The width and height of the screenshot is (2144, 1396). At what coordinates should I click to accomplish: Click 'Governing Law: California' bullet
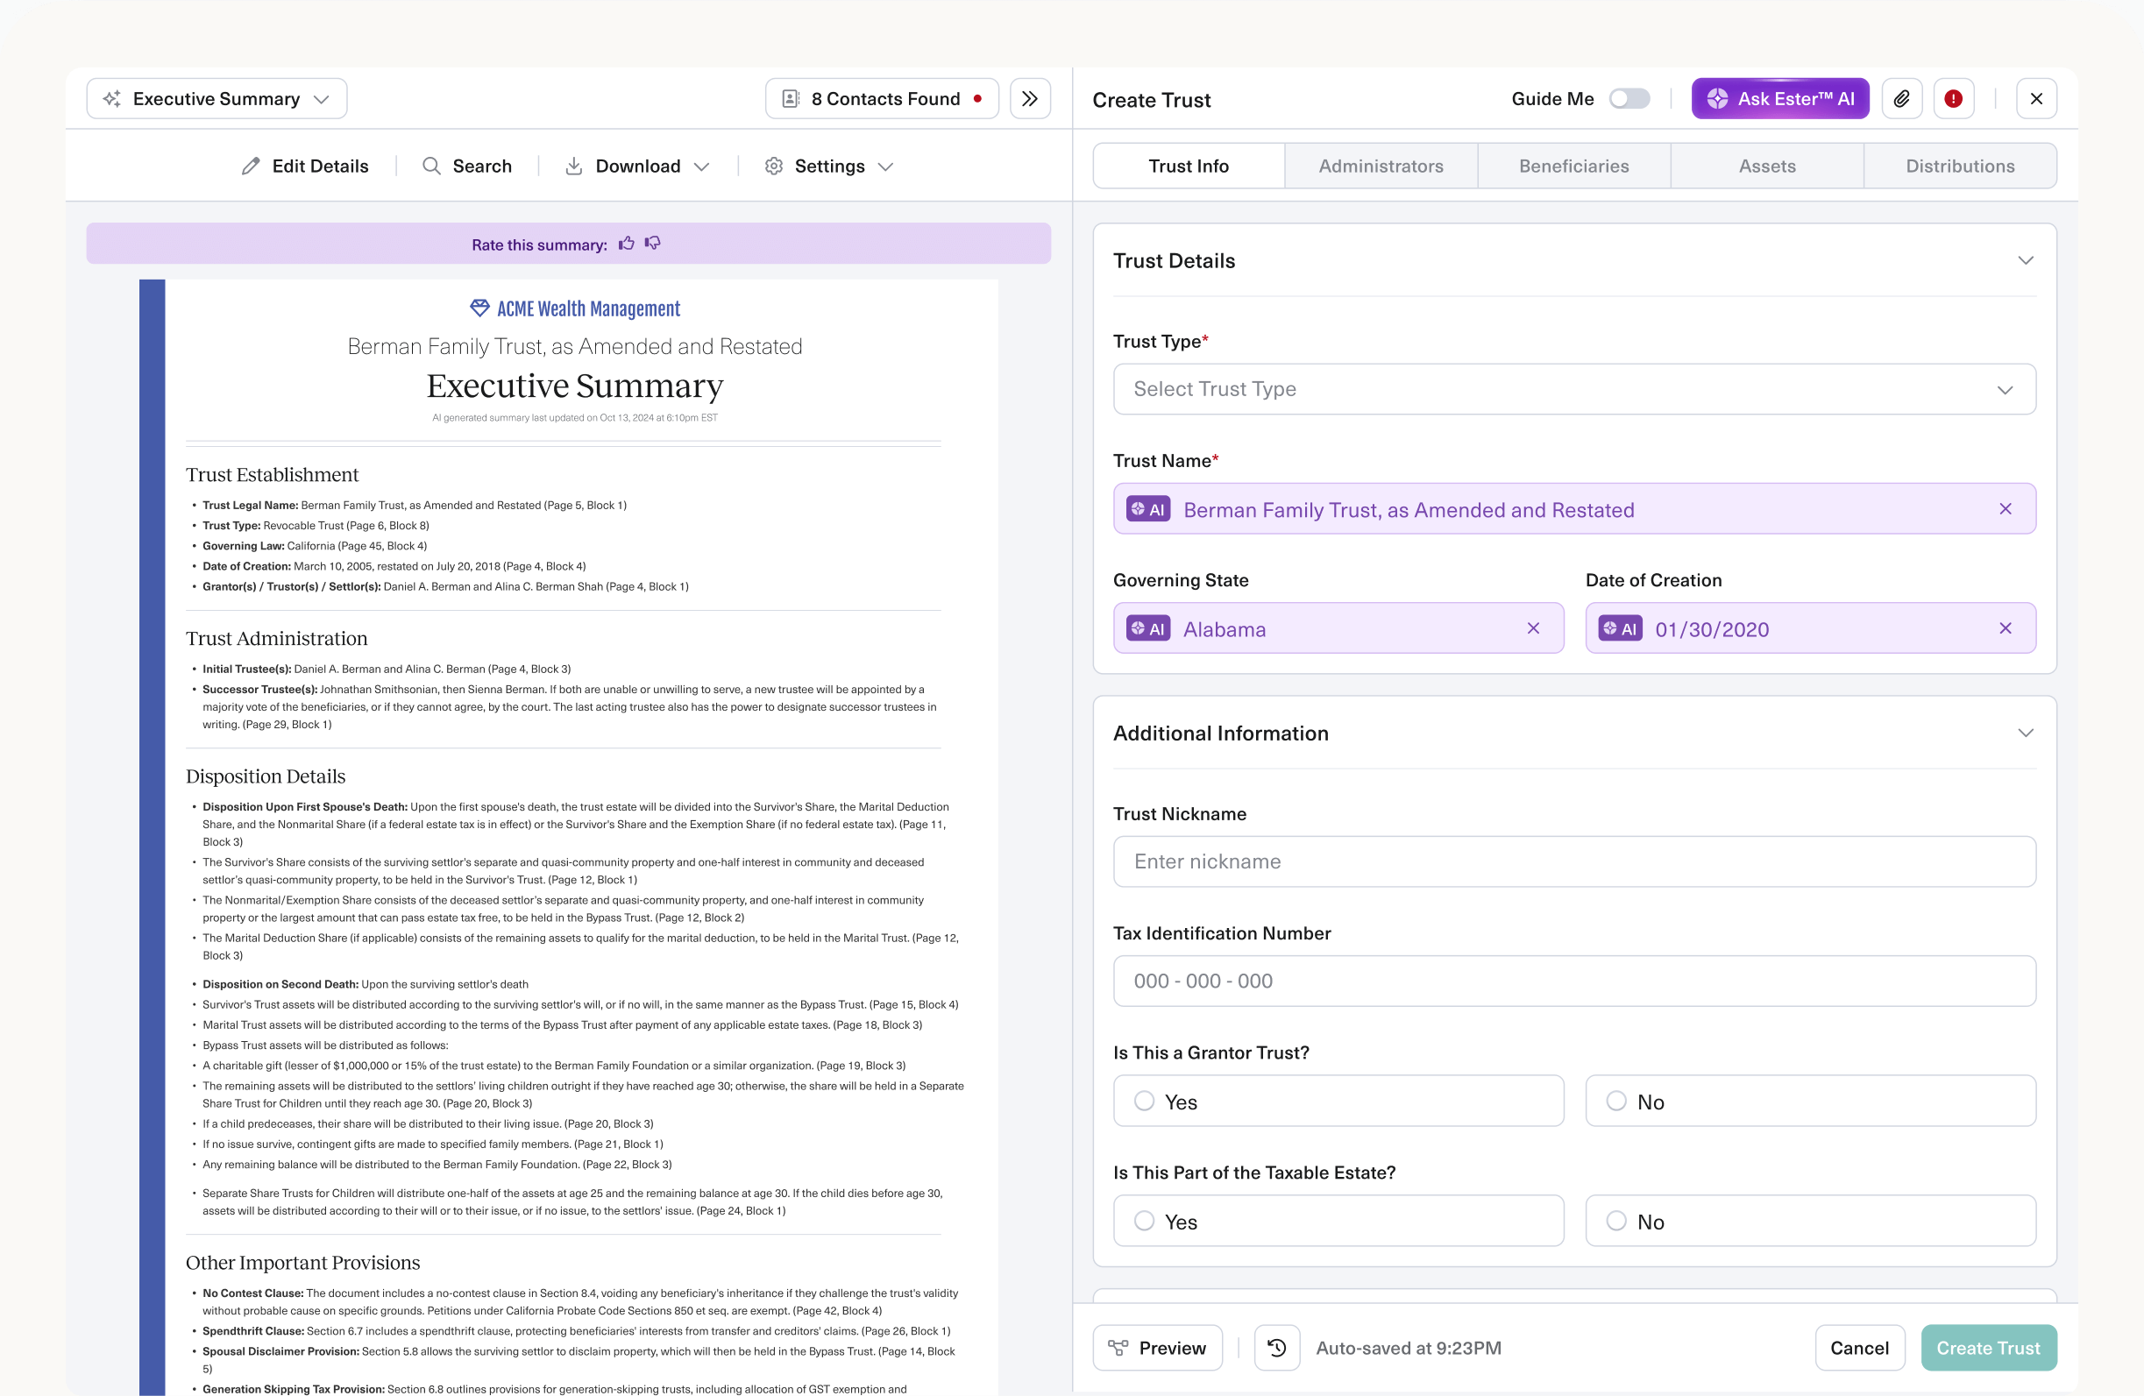pos(315,546)
